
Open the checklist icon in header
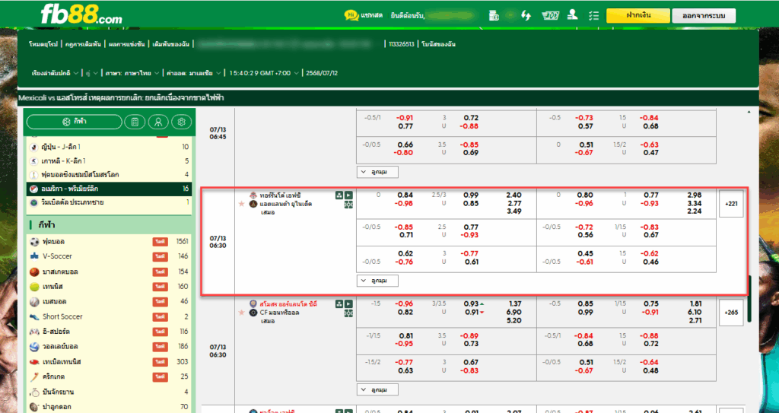tap(593, 15)
